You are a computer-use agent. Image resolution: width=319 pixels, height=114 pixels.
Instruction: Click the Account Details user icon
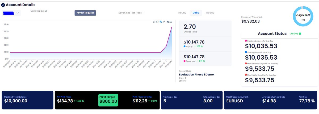(3, 5)
